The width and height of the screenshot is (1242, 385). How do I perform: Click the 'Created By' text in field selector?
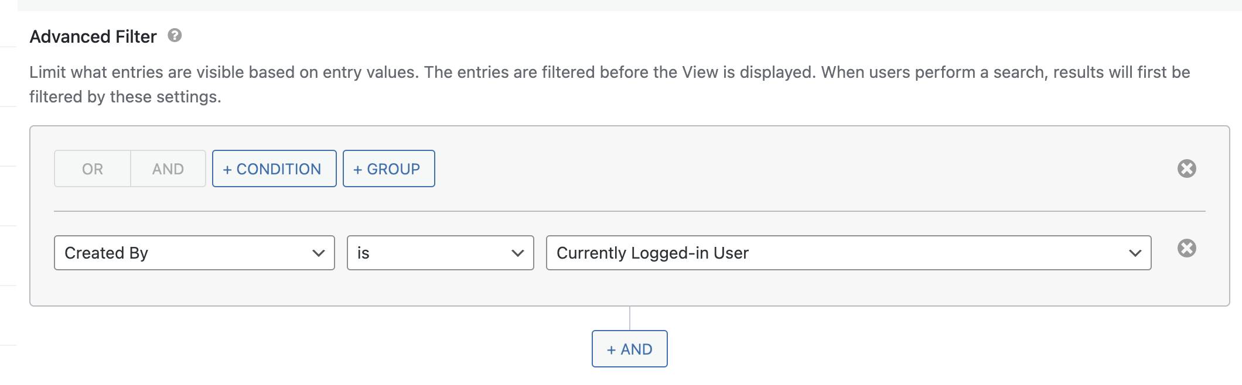click(106, 253)
